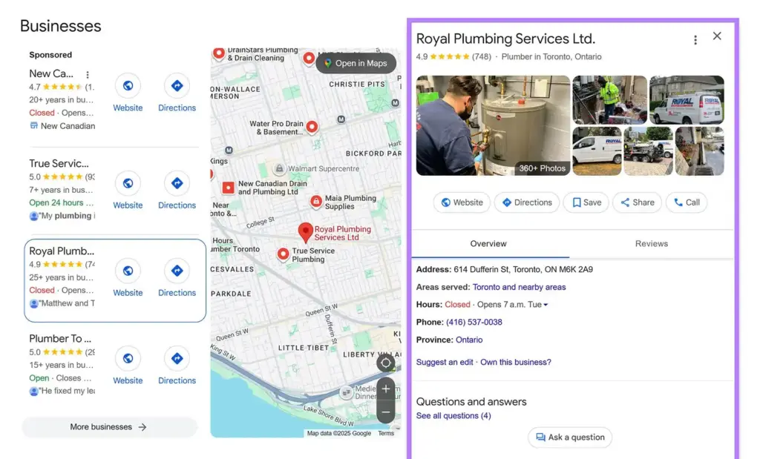The image size is (760, 459).
Task: Select the Website globe icon for New Canadian listing
Action: (x=128, y=87)
